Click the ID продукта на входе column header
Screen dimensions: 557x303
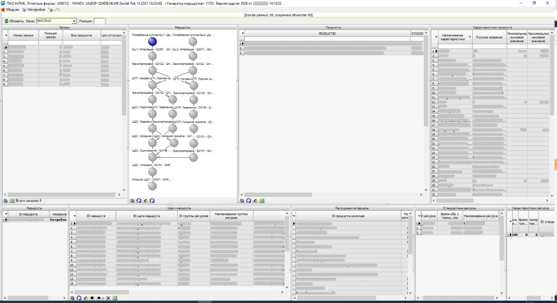click(348, 216)
